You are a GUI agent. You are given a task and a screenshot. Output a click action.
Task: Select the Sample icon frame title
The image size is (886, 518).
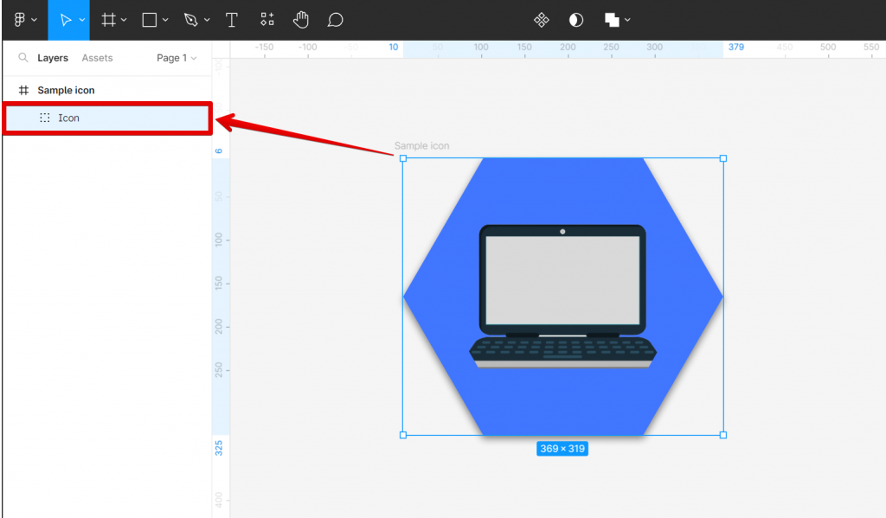click(421, 146)
